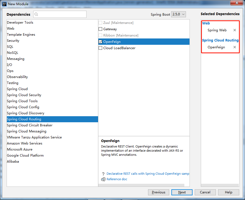Select Observability category
Screen dimensions: 245x200
click(x=52, y=77)
